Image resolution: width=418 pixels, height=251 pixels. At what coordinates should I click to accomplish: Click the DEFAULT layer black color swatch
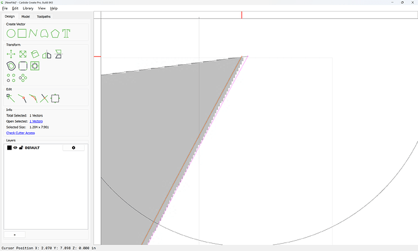click(x=9, y=148)
